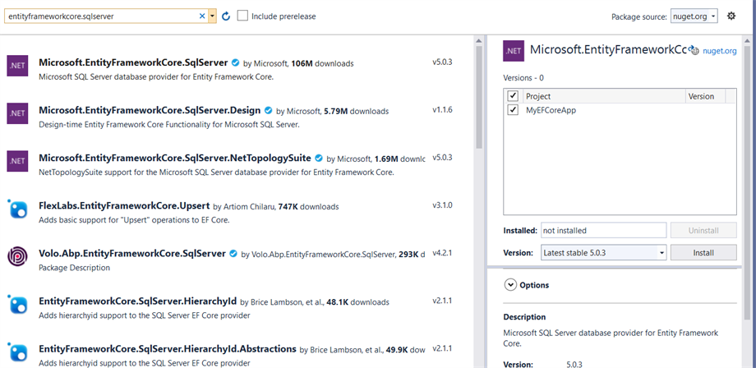756x368 pixels.
Task: Click the .NET icon in details pane header
Action: click(514, 51)
